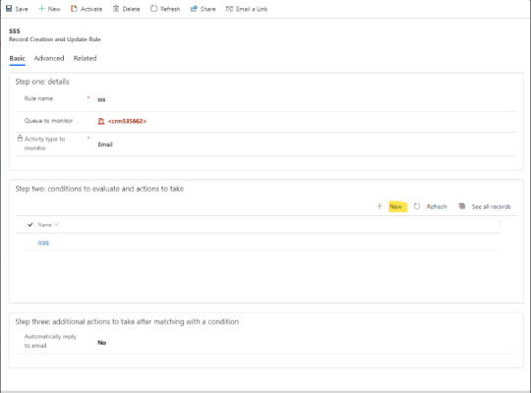
Task: Click Activate label in command bar
Action: 91,9
